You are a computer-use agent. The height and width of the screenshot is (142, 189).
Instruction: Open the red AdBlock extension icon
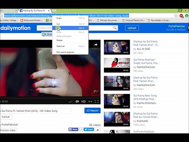(181, 16)
